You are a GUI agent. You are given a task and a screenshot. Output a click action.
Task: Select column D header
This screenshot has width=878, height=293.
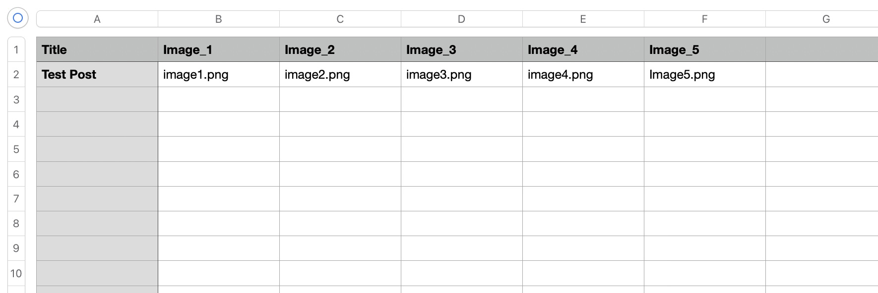pyautogui.click(x=461, y=19)
